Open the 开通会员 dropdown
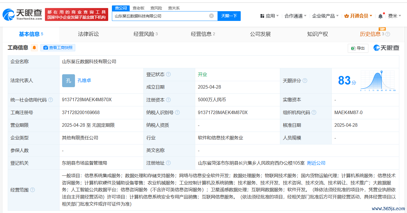The width and height of the screenshot is (407, 213). click(358, 16)
